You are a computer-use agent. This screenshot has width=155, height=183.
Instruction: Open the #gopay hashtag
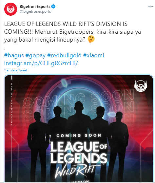pos(35,55)
